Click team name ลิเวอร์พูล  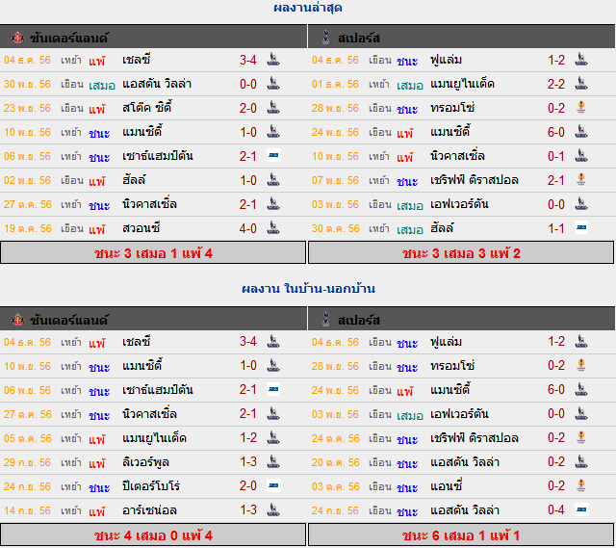click(x=145, y=462)
